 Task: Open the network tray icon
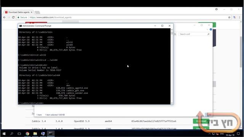[x=213, y=134]
